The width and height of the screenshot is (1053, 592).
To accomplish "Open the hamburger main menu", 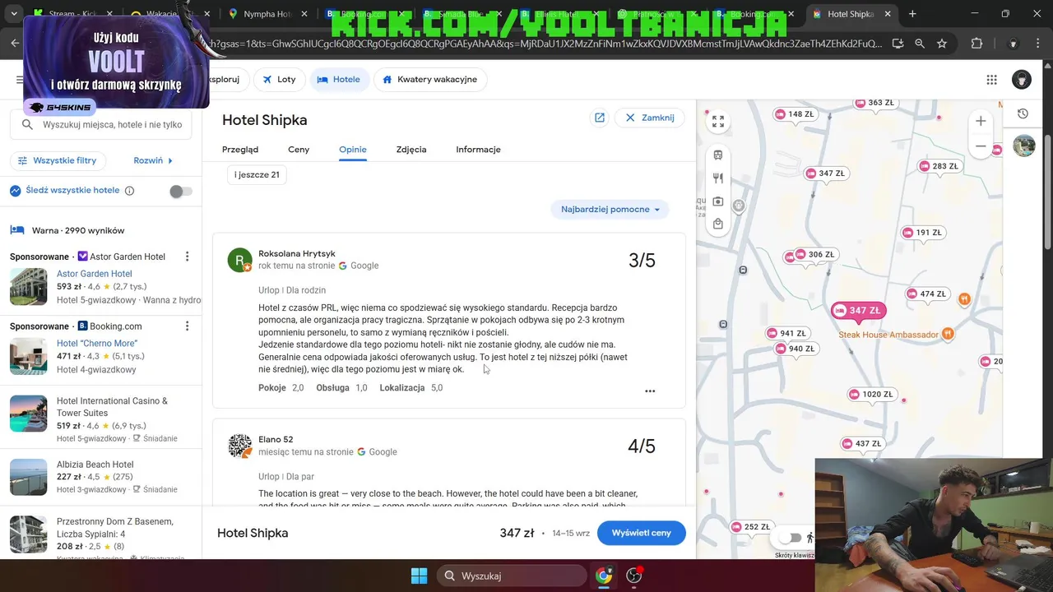I will click(20, 80).
